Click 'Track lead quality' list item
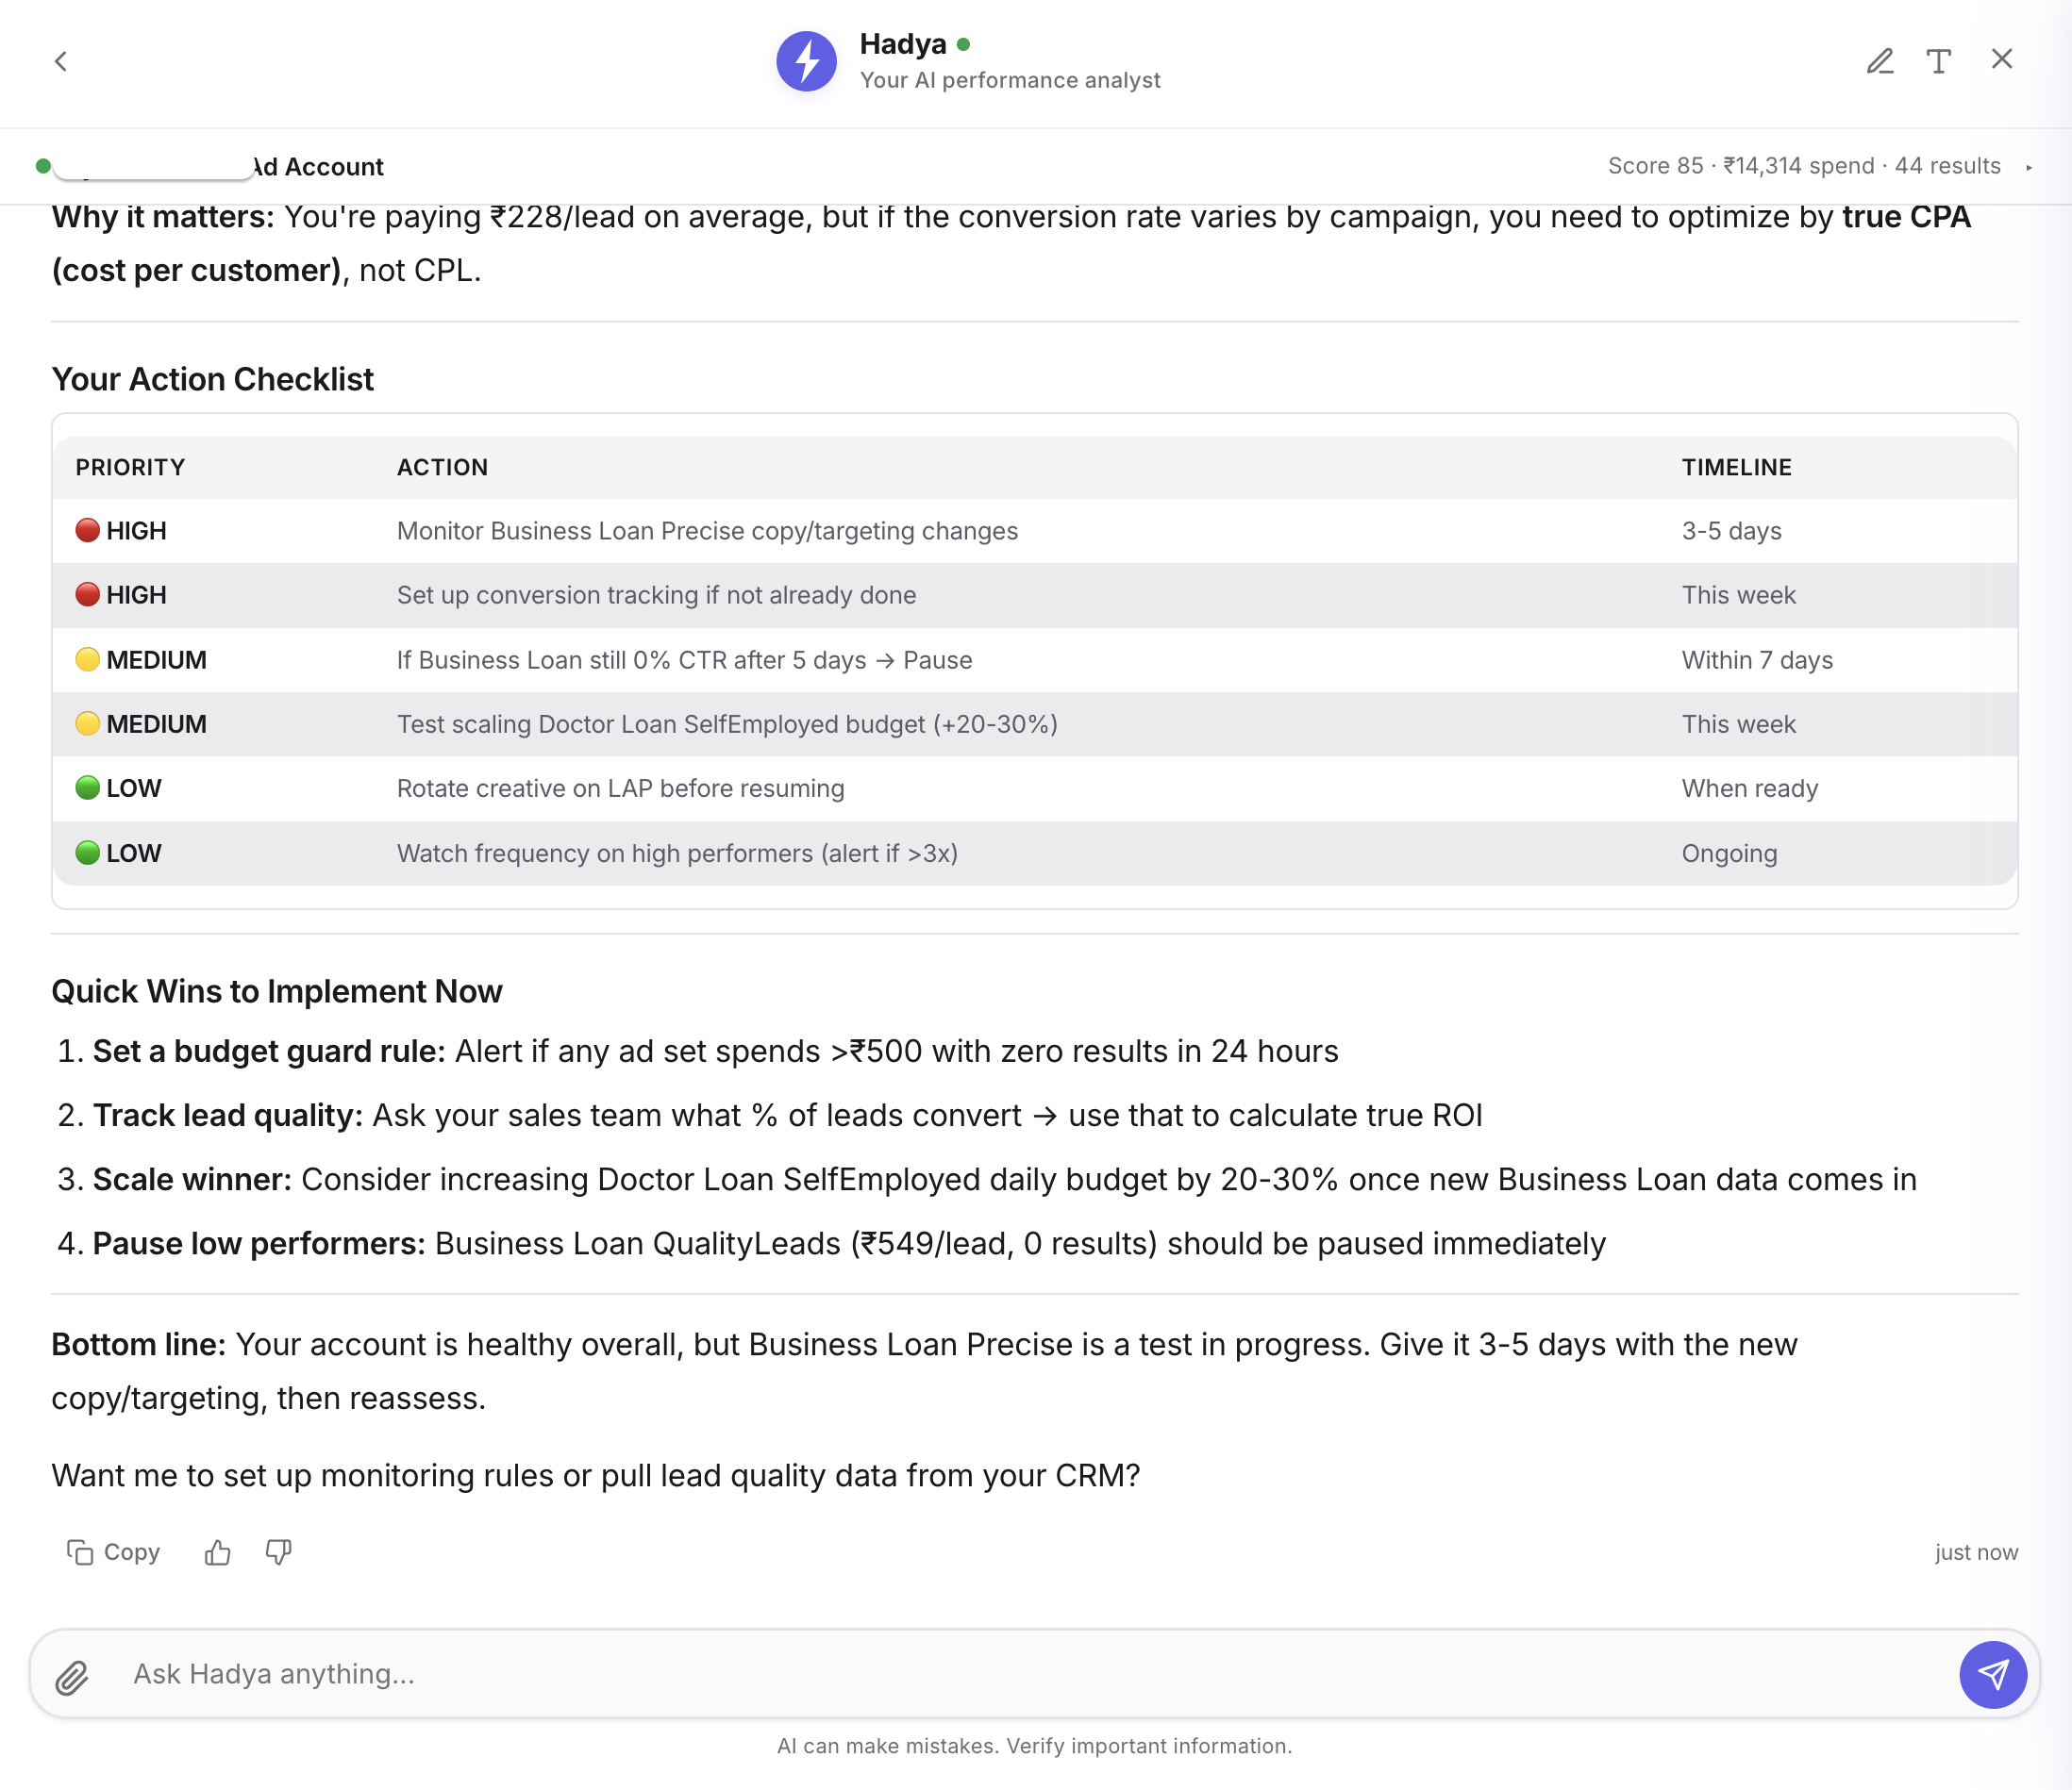 pyautogui.click(x=787, y=1116)
